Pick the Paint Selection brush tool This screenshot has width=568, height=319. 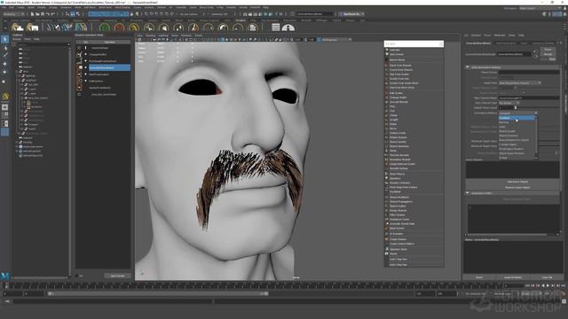4,56
